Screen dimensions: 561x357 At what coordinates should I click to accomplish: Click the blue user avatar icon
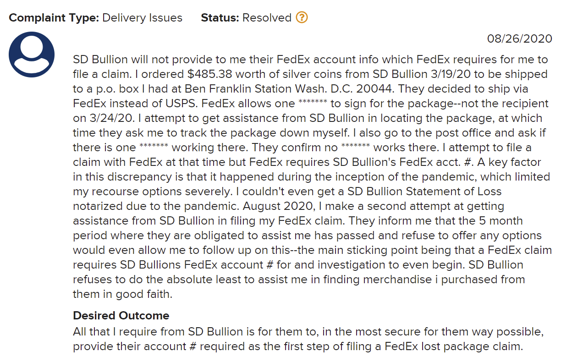pyautogui.click(x=32, y=55)
